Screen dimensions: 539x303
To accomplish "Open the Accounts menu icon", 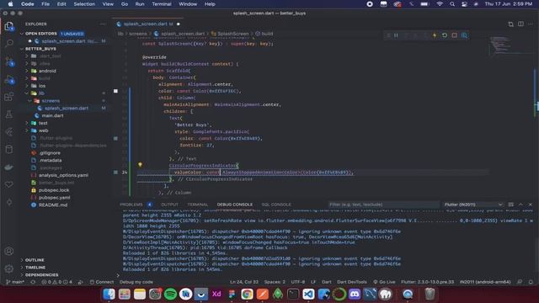I will (9, 251).
